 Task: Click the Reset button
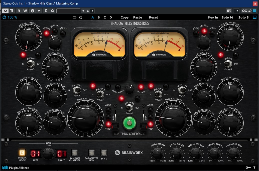[x=154, y=17]
